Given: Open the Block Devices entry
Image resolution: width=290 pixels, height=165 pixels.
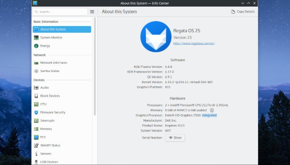Looking at the screenshot, I should point(62,96).
